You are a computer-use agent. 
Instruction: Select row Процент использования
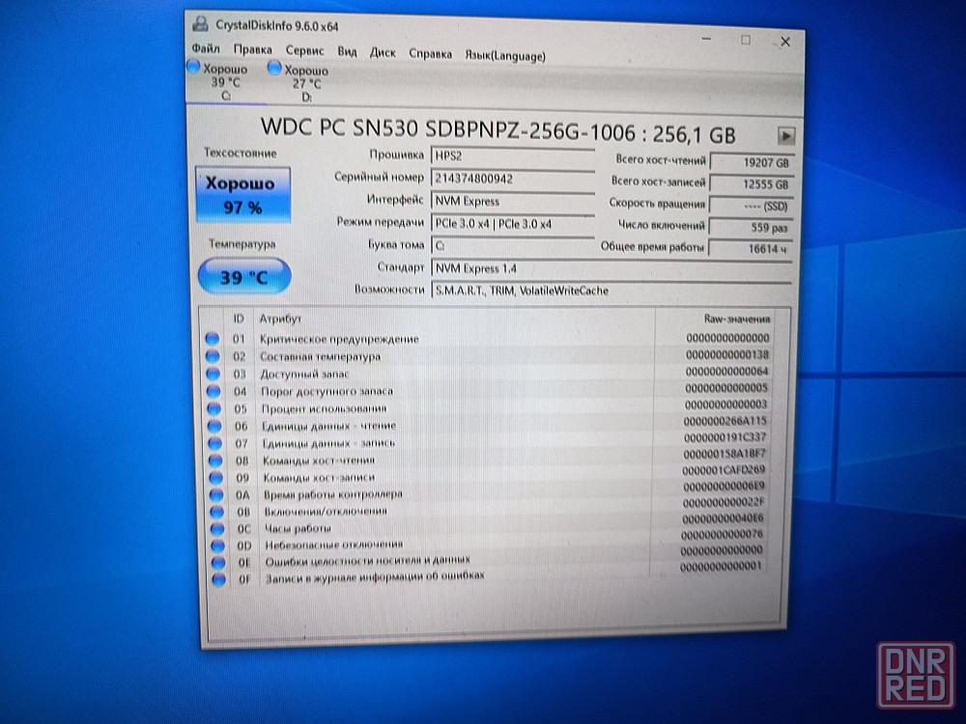pyautogui.click(x=488, y=407)
